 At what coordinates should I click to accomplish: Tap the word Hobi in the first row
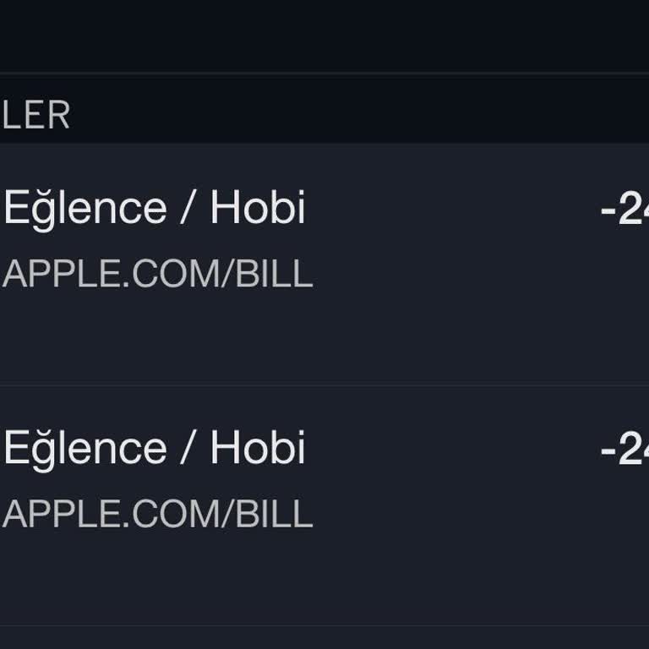click(x=258, y=208)
